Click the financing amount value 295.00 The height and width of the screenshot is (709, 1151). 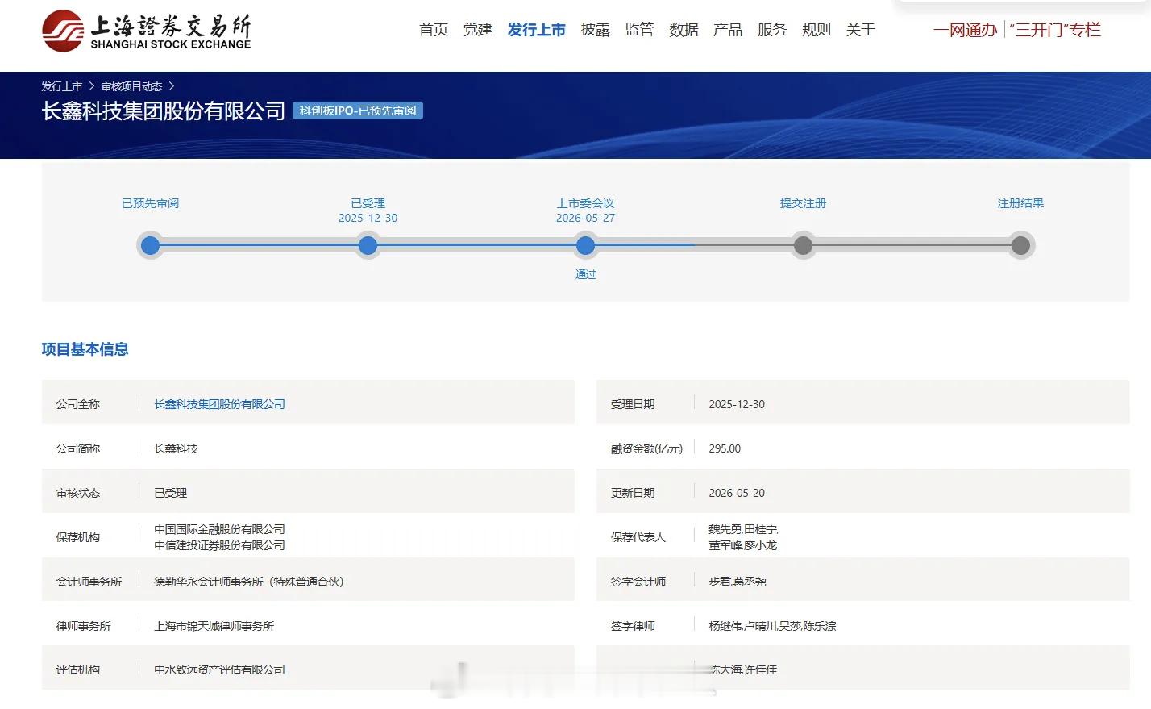click(725, 448)
